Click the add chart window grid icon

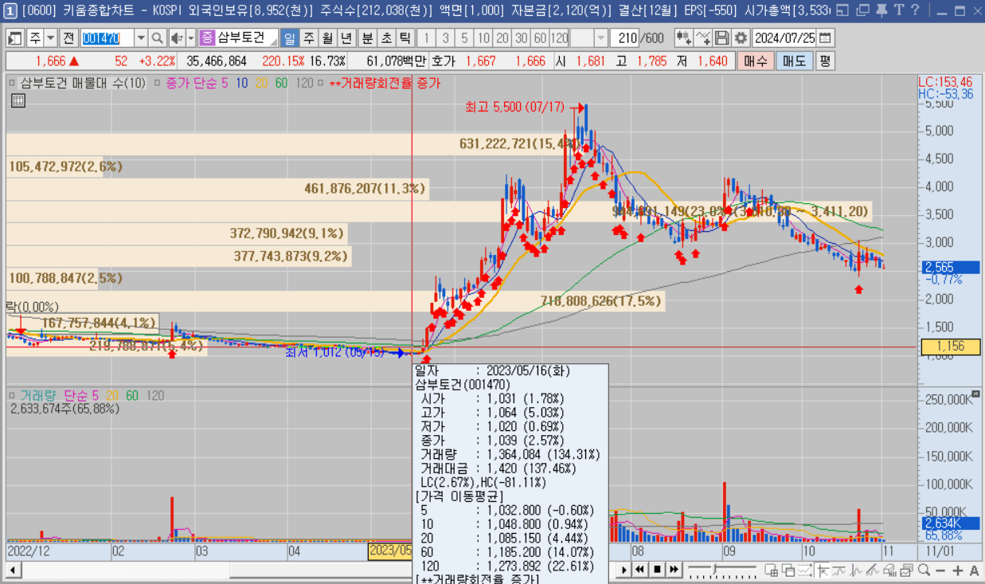pos(771,570)
